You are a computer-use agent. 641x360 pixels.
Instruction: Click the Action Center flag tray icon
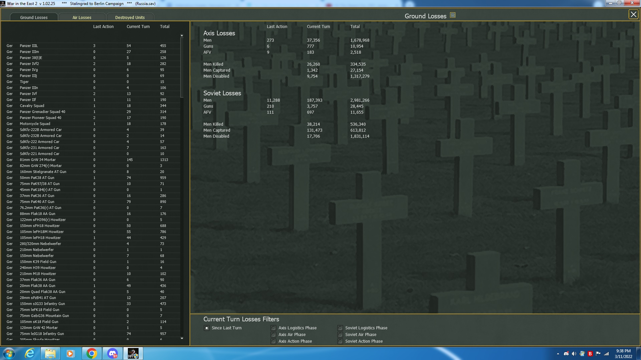click(x=598, y=354)
